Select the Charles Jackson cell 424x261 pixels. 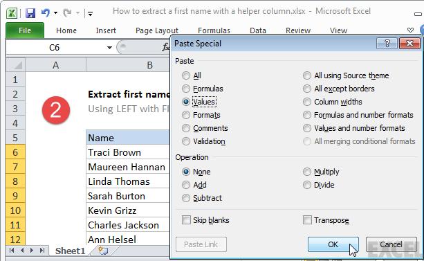(128, 225)
